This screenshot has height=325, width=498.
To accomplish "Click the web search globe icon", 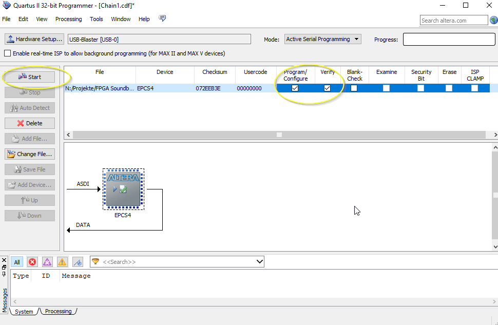I will pos(493,21).
